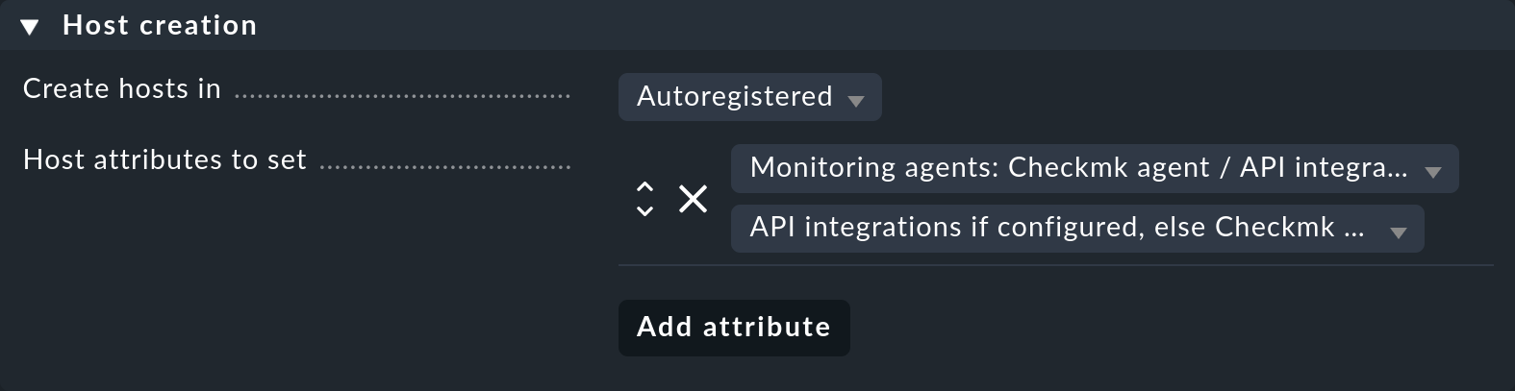Click the dotted leader after Host attributes to set

(445, 167)
